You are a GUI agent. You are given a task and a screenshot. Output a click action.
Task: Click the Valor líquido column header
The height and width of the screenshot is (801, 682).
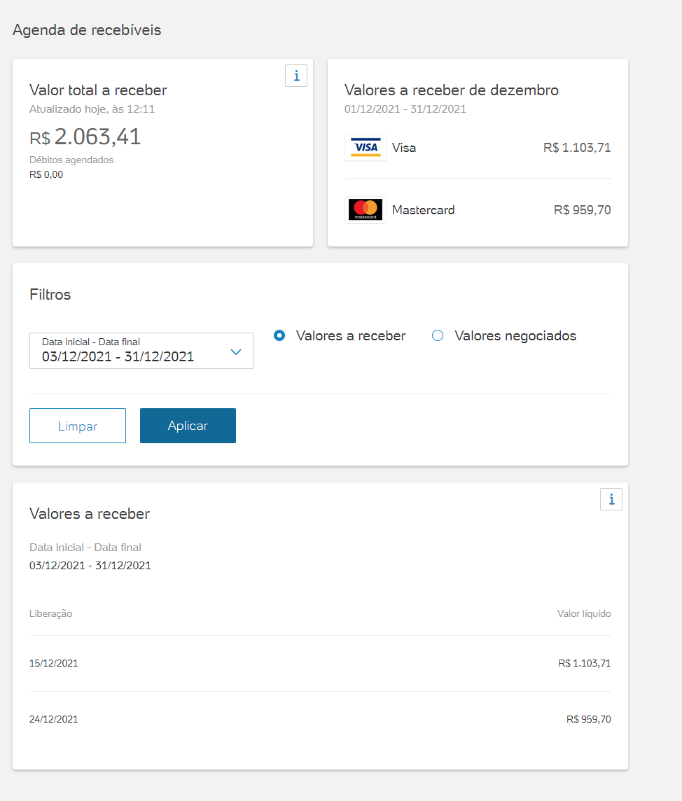click(584, 614)
